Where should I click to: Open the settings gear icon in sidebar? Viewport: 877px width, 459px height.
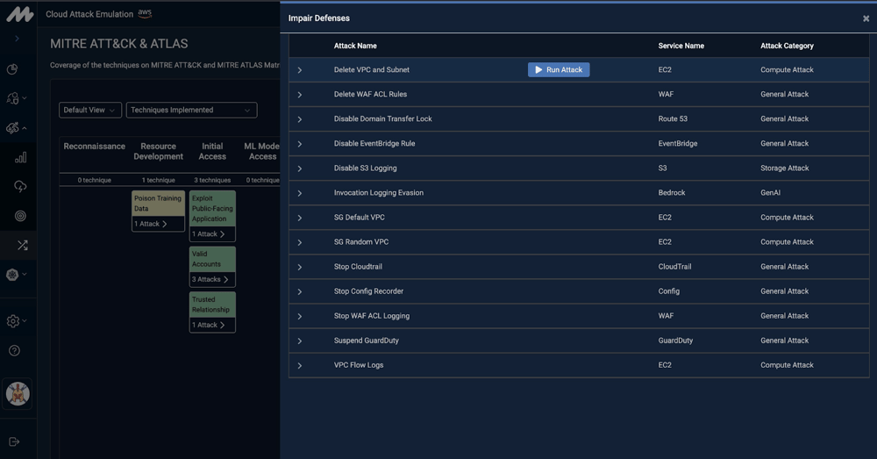13,321
